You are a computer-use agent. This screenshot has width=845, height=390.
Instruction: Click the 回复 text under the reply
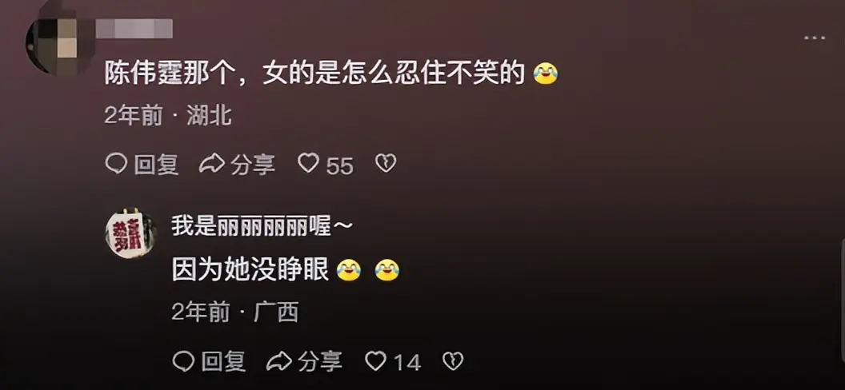223,361
